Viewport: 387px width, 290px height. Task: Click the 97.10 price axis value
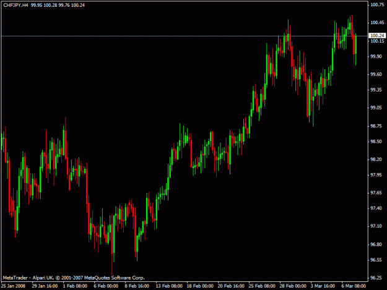(376, 226)
